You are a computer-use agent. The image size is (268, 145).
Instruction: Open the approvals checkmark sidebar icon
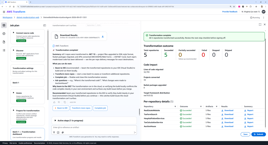(x=4, y=34)
